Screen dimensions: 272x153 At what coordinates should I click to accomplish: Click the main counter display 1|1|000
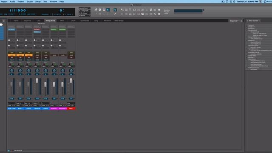click(x=17, y=10)
